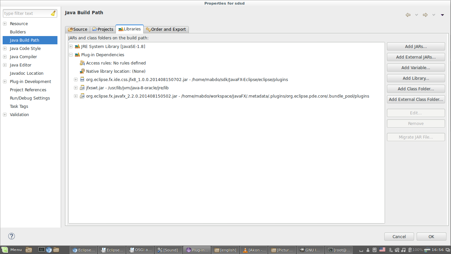The image size is (451, 254).
Task: Click the Add Library... button
Action: (416, 78)
